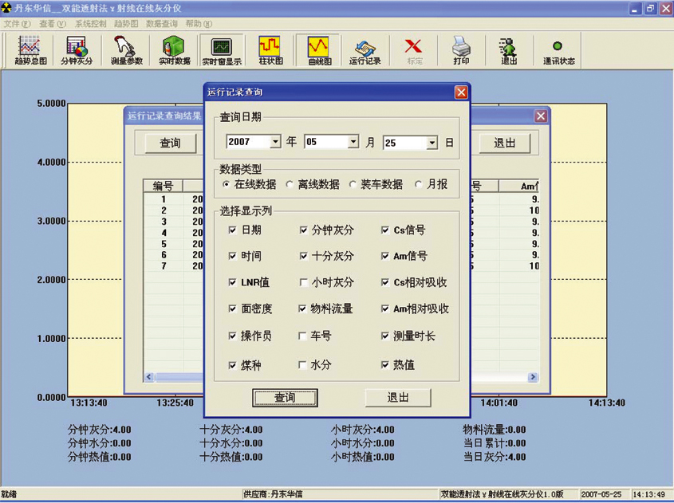Open the 数据查询 menu
Viewport: 674px width, 503px height.
click(x=162, y=24)
